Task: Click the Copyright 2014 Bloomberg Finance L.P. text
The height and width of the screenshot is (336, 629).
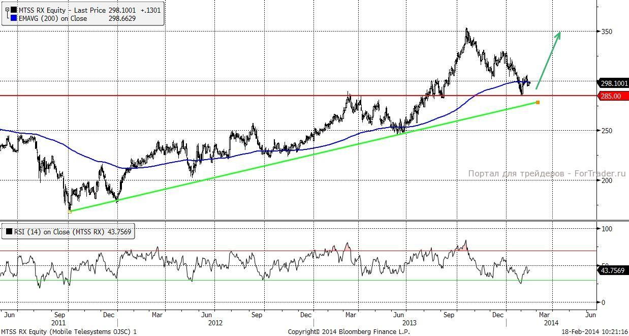Action: (349, 331)
